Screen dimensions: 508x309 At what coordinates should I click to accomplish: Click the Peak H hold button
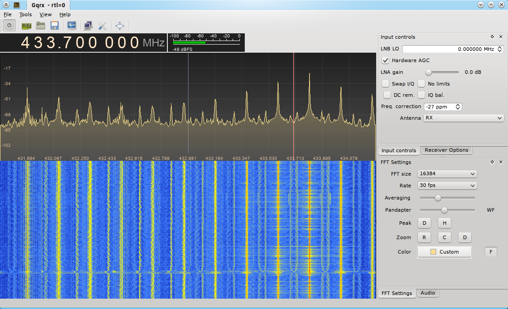444,223
